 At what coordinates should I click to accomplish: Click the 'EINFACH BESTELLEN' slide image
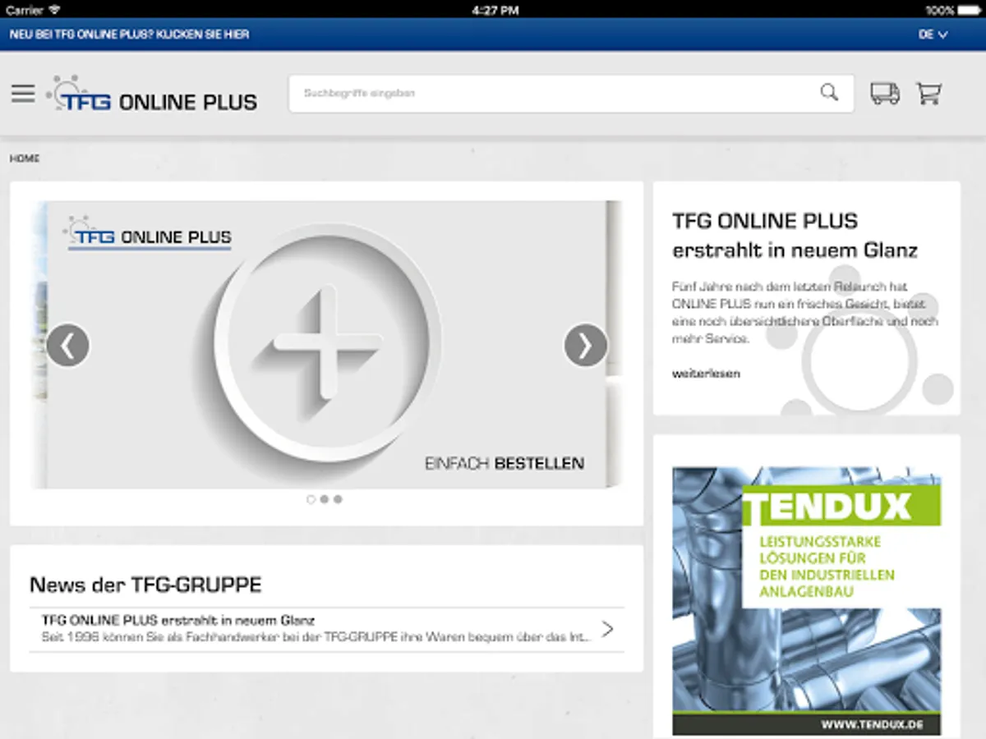point(326,345)
